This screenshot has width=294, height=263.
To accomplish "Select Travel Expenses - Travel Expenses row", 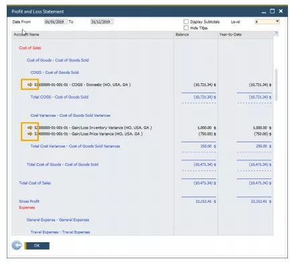I will 60,232.
